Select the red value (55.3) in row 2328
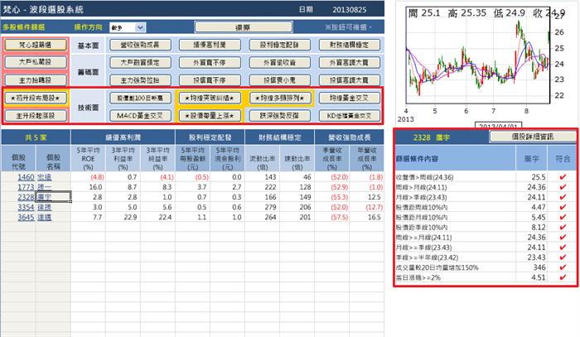Image resolution: width=580 pixels, height=337 pixels. coord(339,197)
